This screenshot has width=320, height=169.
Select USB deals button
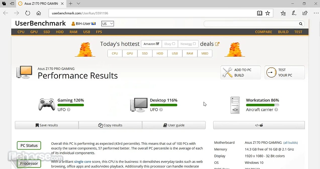pyautogui.click(x=175, y=53)
